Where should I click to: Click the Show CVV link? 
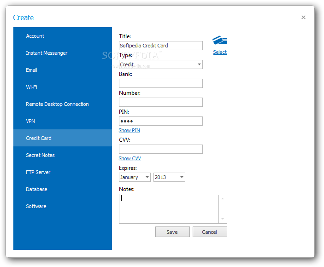coord(130,158)
